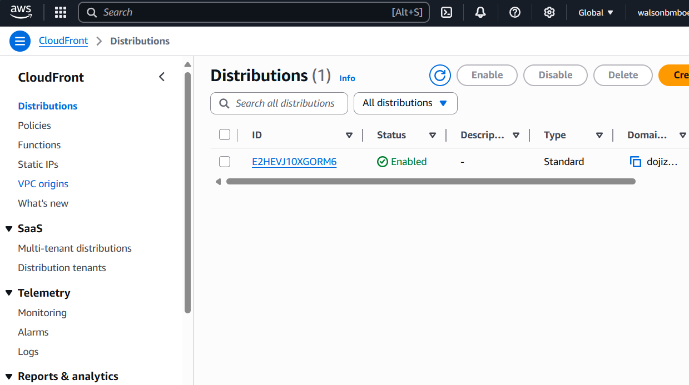Select all distributions header checkbox
The width and height of the screenshot is (689, 385).
225,134
